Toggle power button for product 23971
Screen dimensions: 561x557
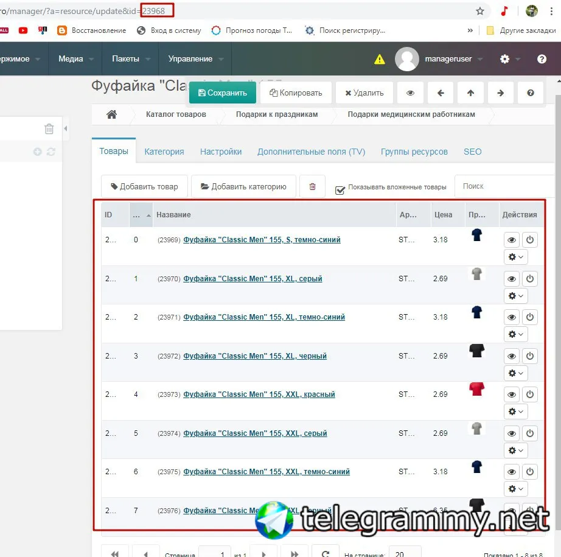point(530,317)
